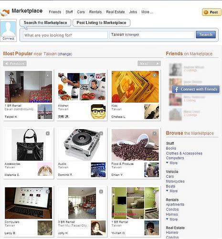The height and width of the screenshot is (239, 222).
Task: Click the orange Post button
Action: tap(211, 12)
